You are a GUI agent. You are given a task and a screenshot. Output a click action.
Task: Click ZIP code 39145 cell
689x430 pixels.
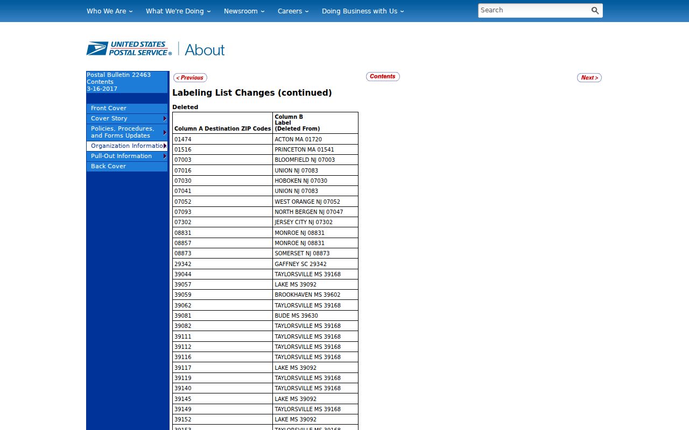(222, 399)
